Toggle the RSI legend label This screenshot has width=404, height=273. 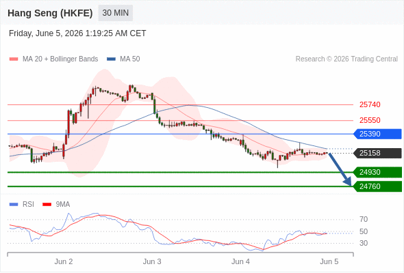28,205
